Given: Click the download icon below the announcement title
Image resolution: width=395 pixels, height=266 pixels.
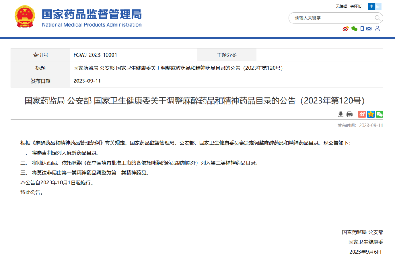Looking at the screenshot, I should pyautogui.click(x=341, y=114).
